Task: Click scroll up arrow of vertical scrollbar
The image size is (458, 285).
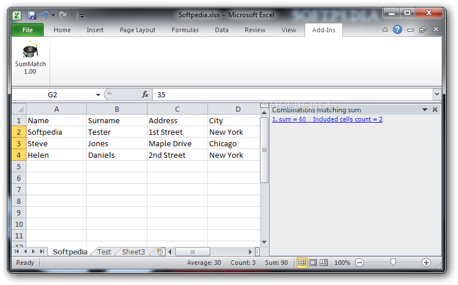Action: click(x=264, y=112)
